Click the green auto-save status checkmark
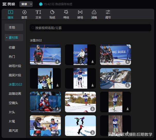Screen dimensions: 156x140 pyautogui.click(x=41, y=4)
